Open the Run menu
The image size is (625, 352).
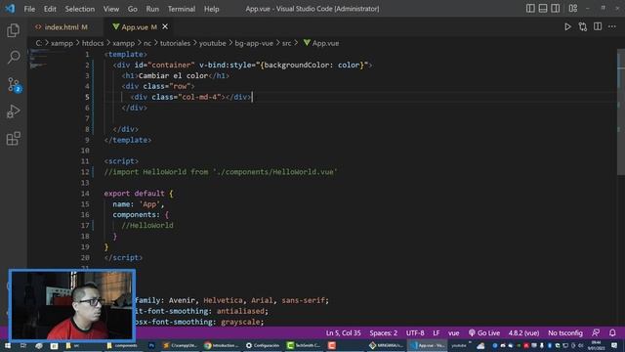point(152,9)
